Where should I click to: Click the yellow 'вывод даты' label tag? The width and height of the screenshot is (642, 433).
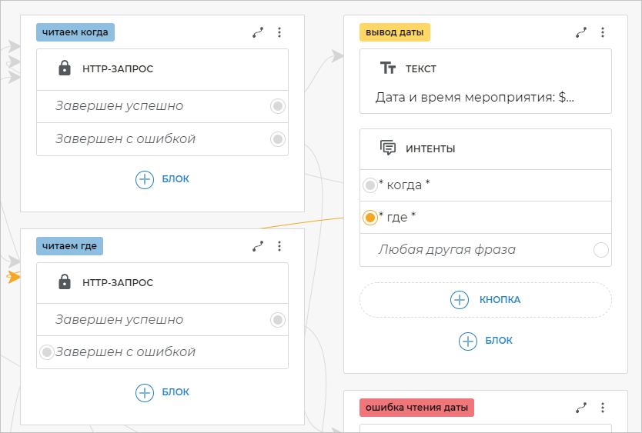pyautogui.click(x=395, y=32)
